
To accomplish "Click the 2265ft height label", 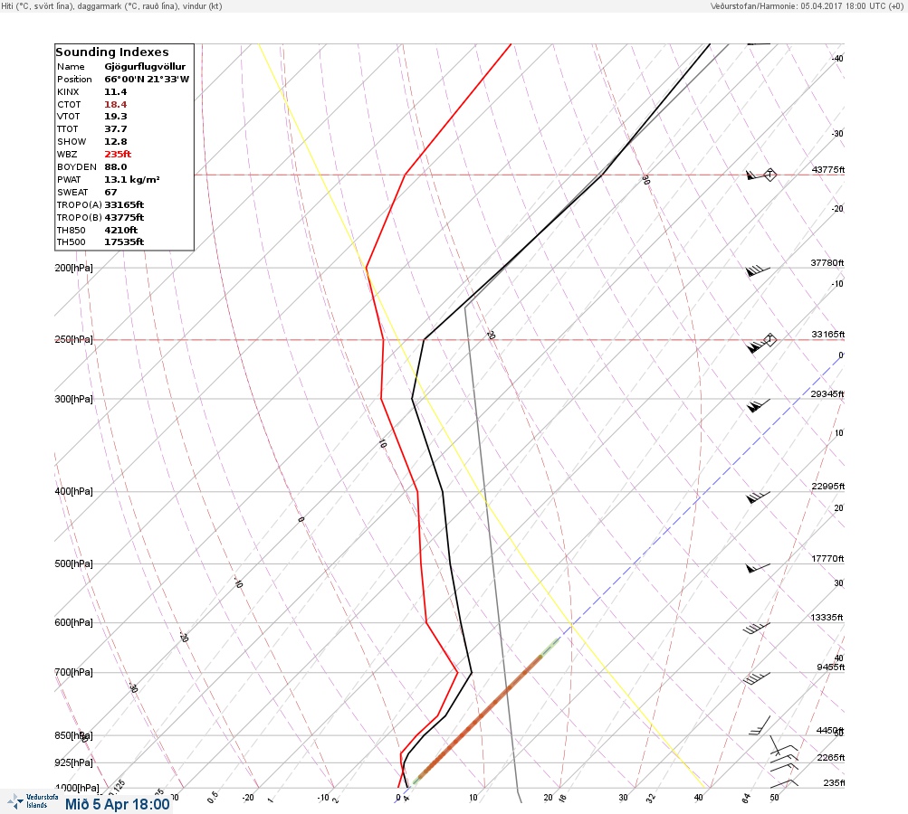I will 830,757.
